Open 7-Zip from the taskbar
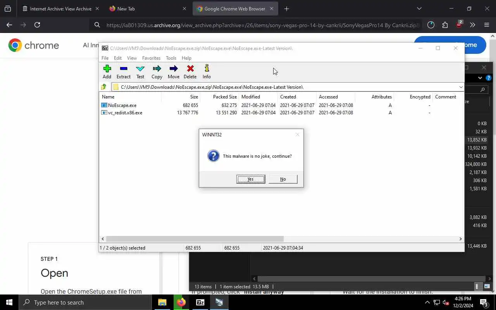Image resolution: width=496 pixels, height=310 pixels. coord(200,302)
